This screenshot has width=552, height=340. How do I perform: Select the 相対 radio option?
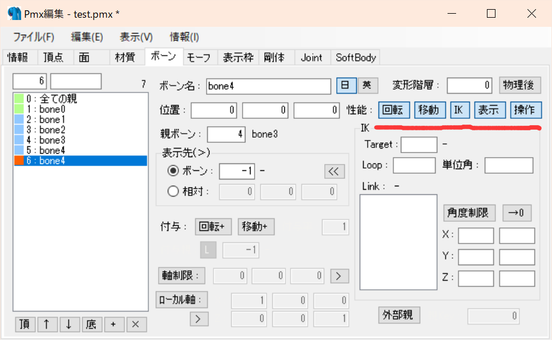point(173,191)
